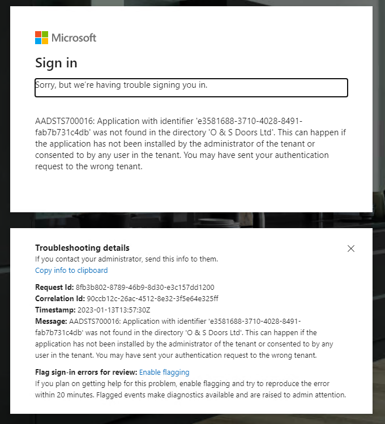Copy info to clipboard
The height and width of the screenshot is (424, 385).
[x=71, y=270]
